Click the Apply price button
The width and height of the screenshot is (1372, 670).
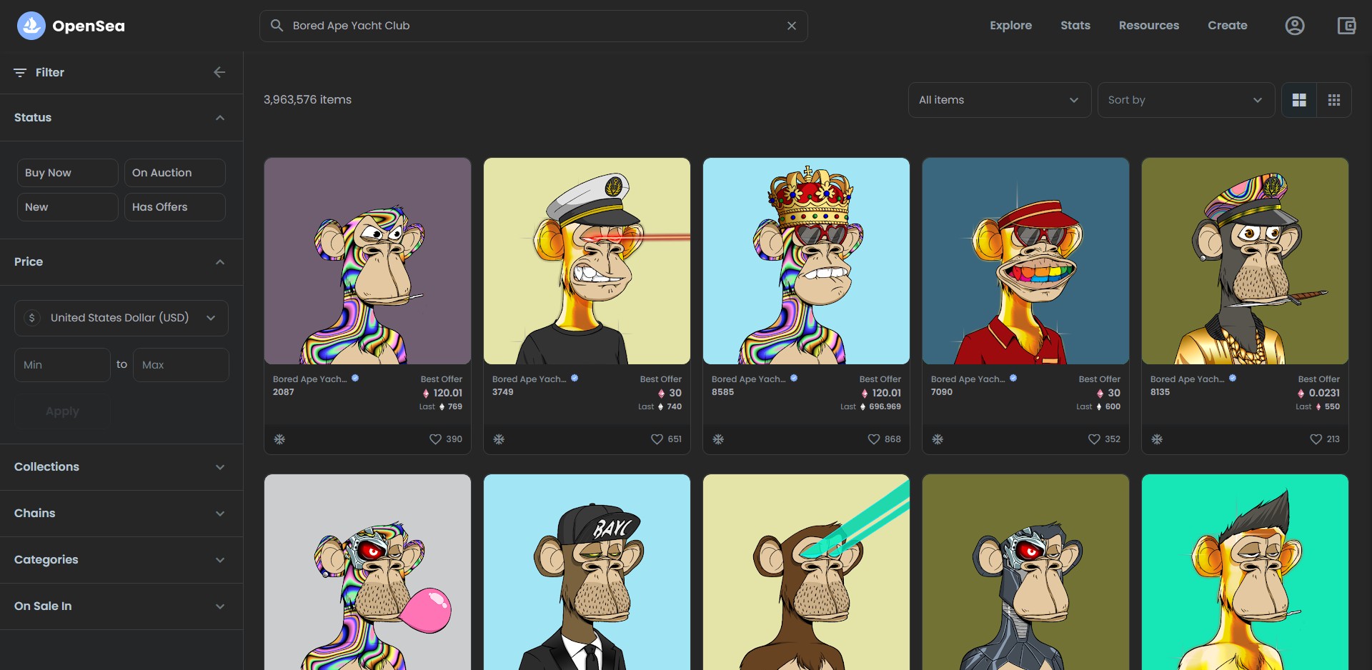click(x=62, y=411)
